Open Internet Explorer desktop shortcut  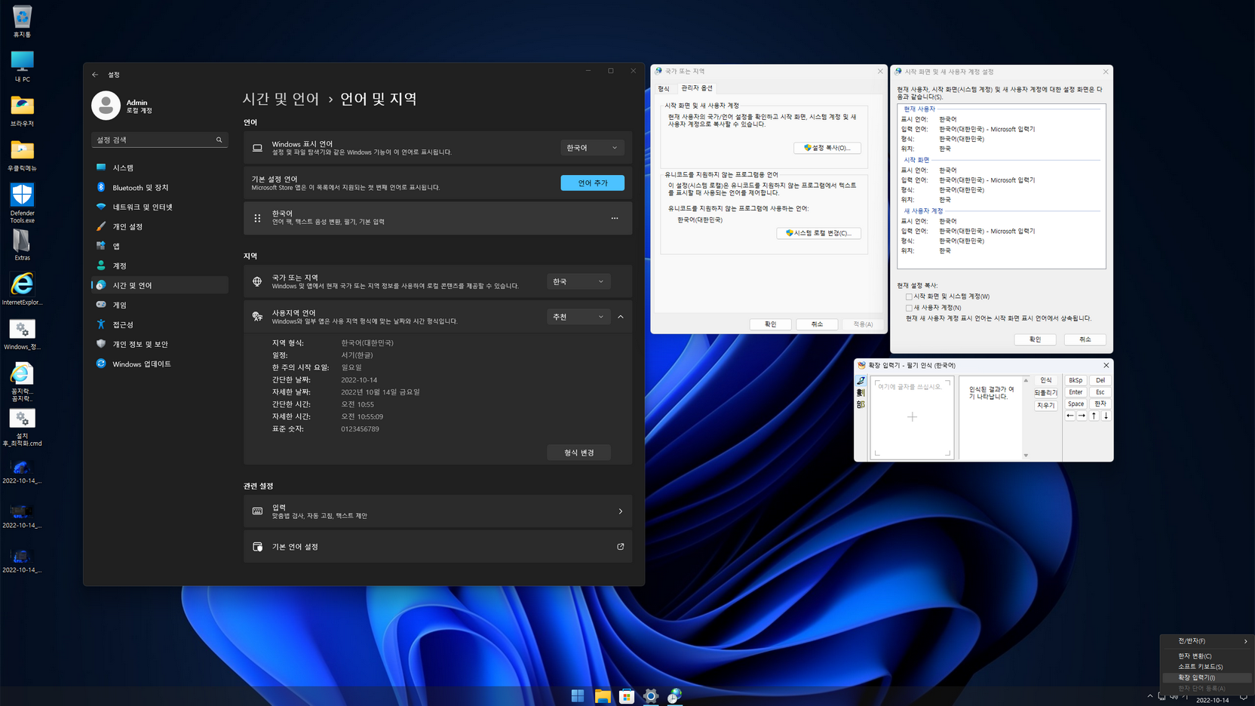22,290
